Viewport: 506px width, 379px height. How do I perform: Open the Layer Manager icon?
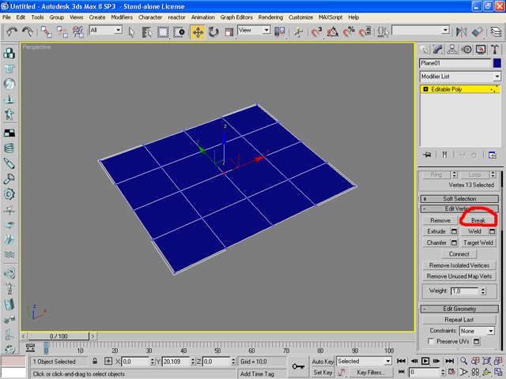(497, 32)
